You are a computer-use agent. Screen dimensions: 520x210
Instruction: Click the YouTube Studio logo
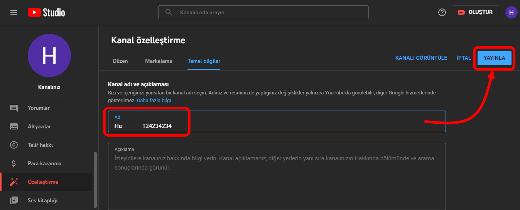(46, 12)
